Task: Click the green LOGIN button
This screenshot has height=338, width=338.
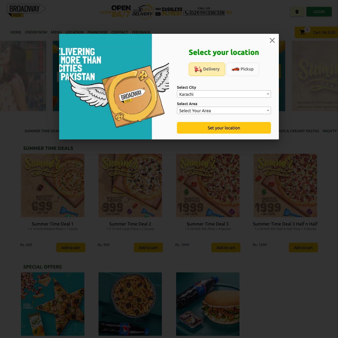Action: (319, 12)
